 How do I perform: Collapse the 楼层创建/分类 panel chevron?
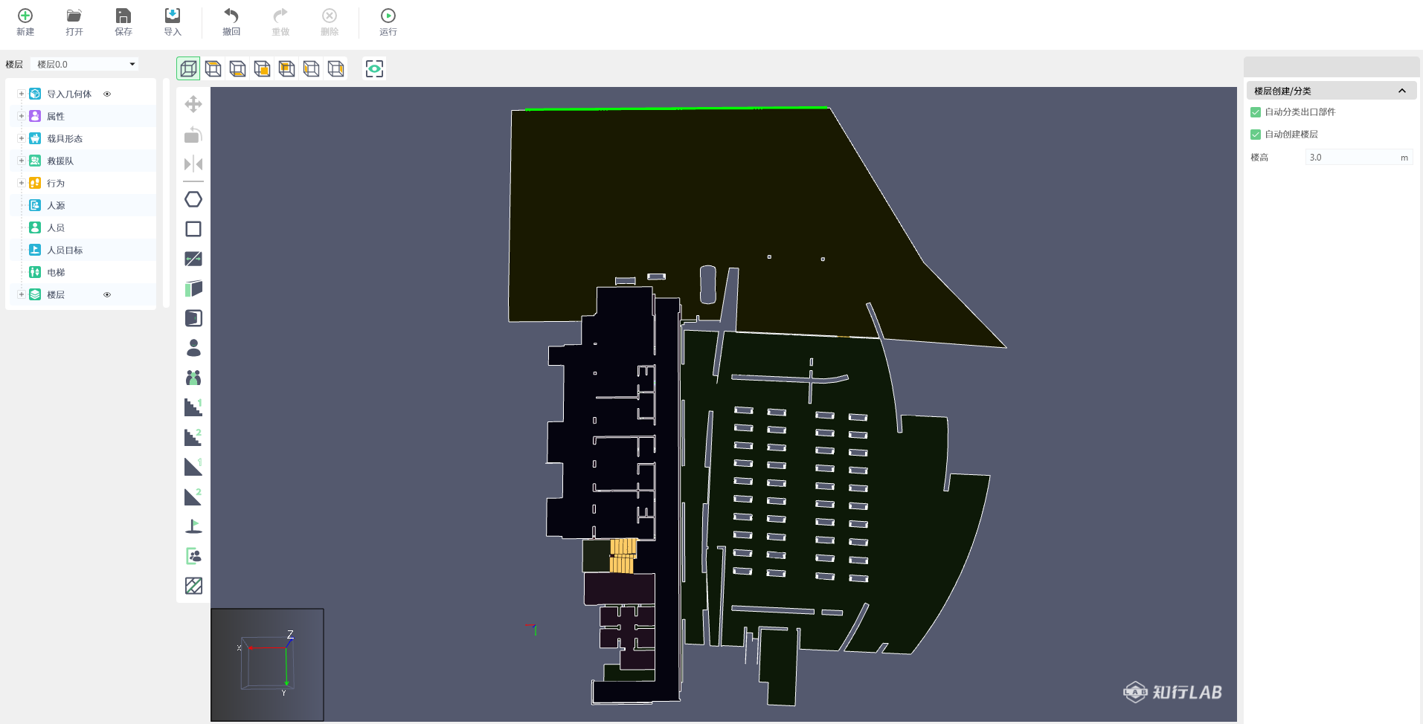pos(1402,91)
